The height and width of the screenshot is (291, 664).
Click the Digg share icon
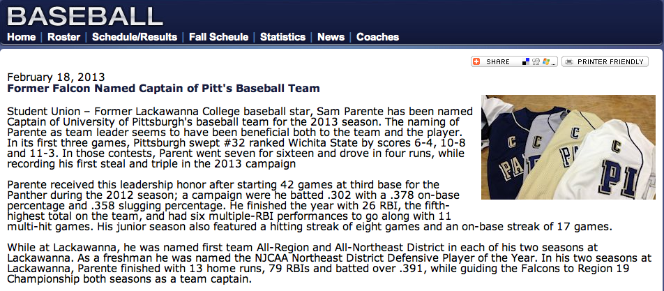point(536,62)
